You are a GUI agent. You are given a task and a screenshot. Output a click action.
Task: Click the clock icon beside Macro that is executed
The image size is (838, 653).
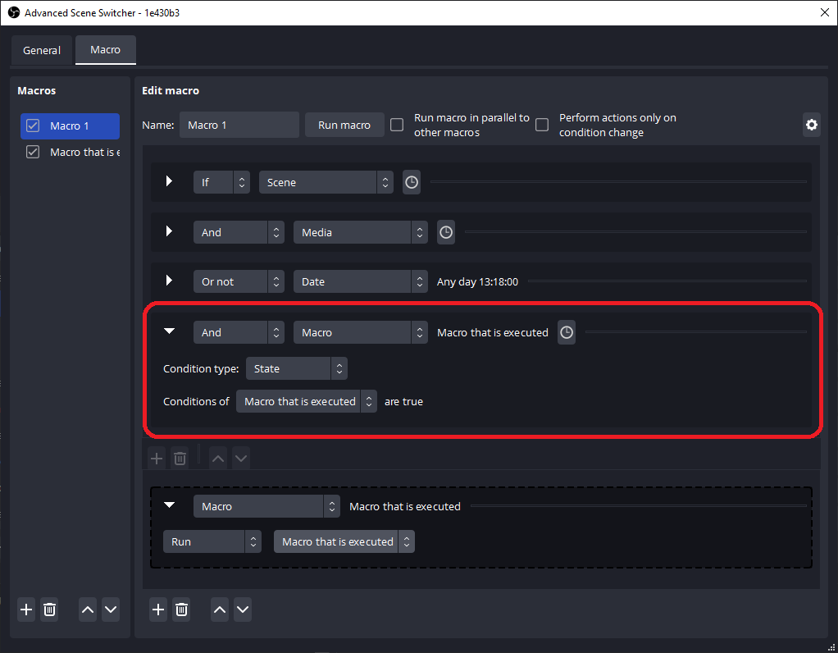tap(566, 332)
